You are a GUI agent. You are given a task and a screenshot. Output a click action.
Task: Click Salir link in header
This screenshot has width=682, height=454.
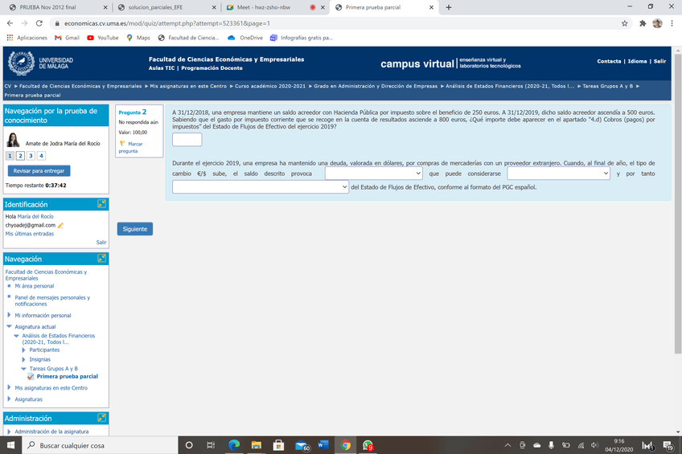point(659,61)
